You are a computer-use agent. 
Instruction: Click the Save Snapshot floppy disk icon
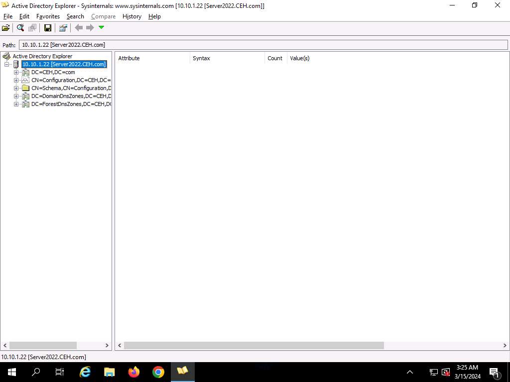point(48,28)
